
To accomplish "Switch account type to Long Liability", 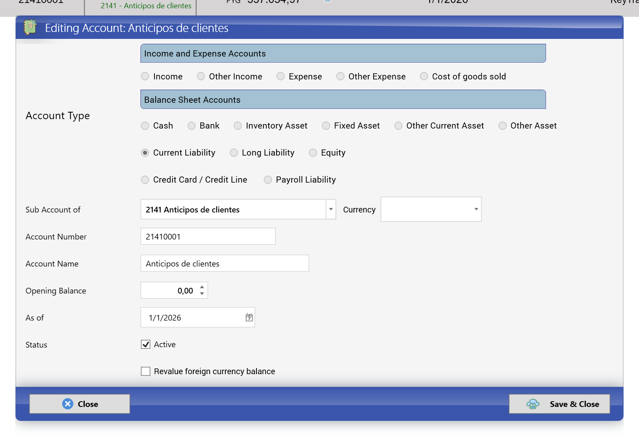I will click(x=234, y=153).
